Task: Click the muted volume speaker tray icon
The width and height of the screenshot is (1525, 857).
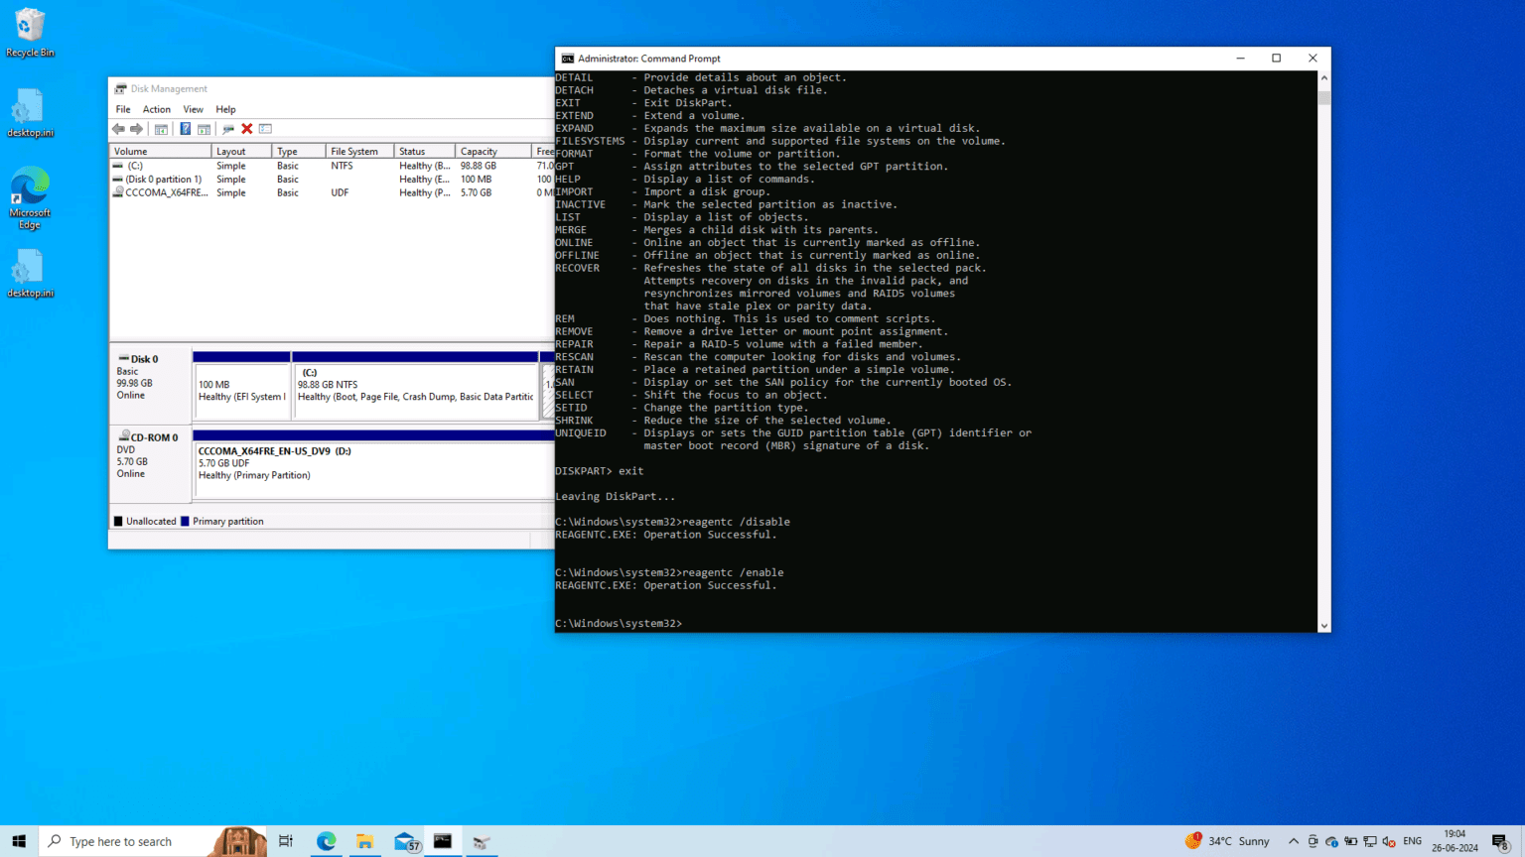Action: click(x=1389, y=841)
